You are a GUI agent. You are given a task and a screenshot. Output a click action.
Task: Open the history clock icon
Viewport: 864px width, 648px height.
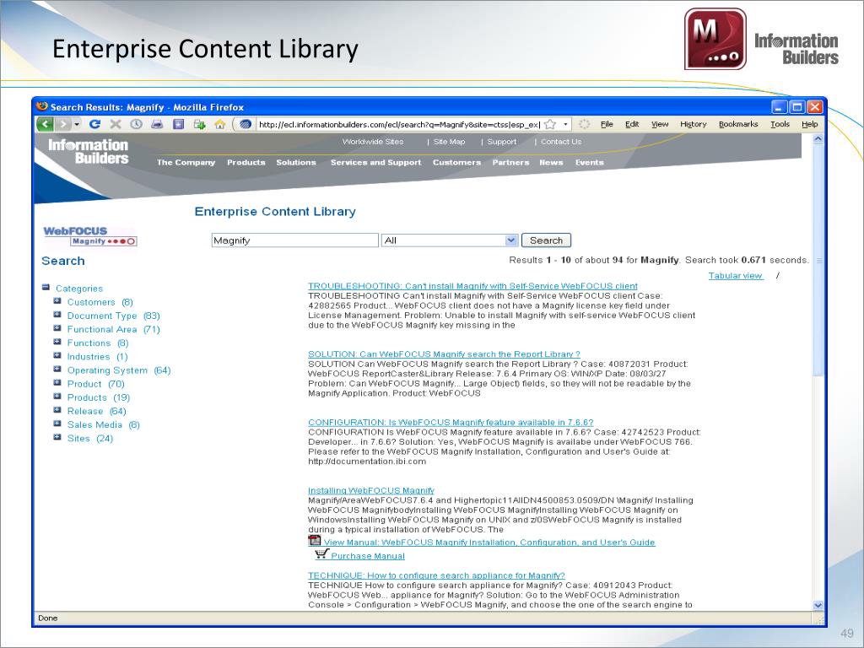point(136,124)
